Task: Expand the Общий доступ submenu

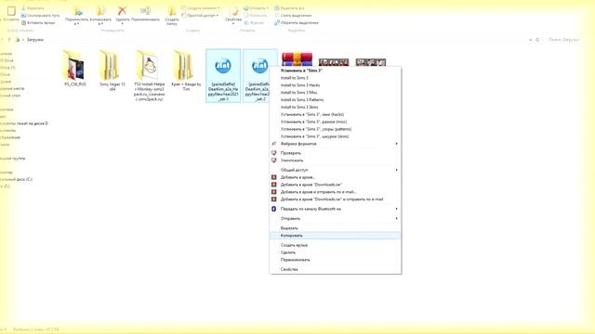Action: (336, 170)
